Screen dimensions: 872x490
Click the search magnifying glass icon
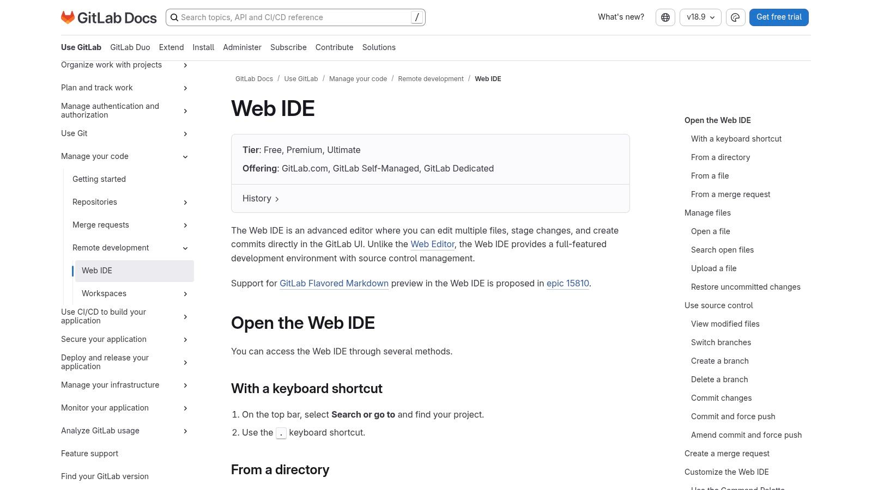point(174,17)
